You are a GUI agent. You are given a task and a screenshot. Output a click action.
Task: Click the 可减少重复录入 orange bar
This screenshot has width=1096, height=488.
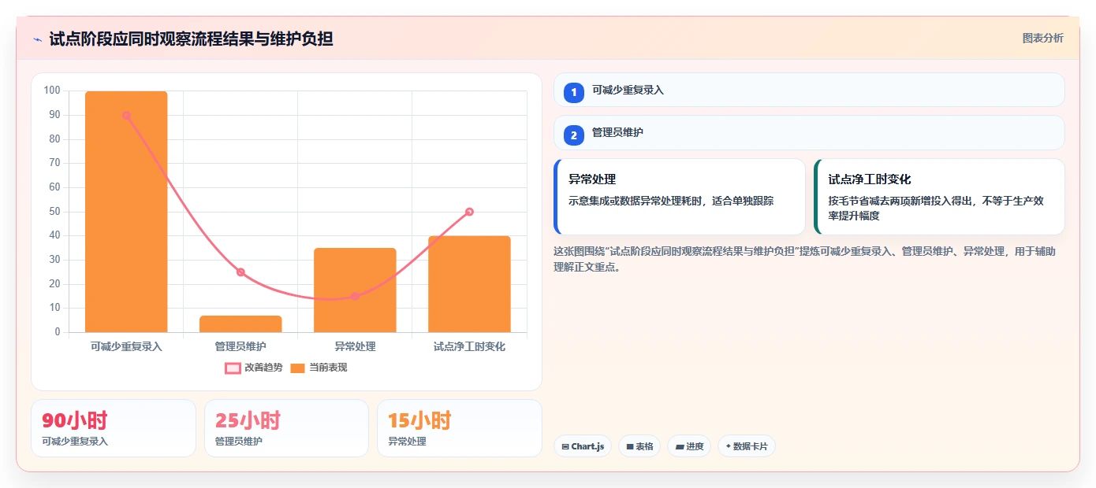(126, 212)
